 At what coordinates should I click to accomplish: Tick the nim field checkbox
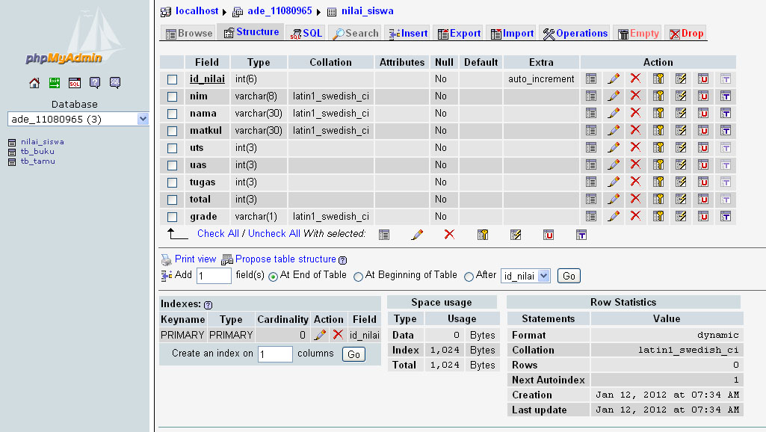coord(172,96)
